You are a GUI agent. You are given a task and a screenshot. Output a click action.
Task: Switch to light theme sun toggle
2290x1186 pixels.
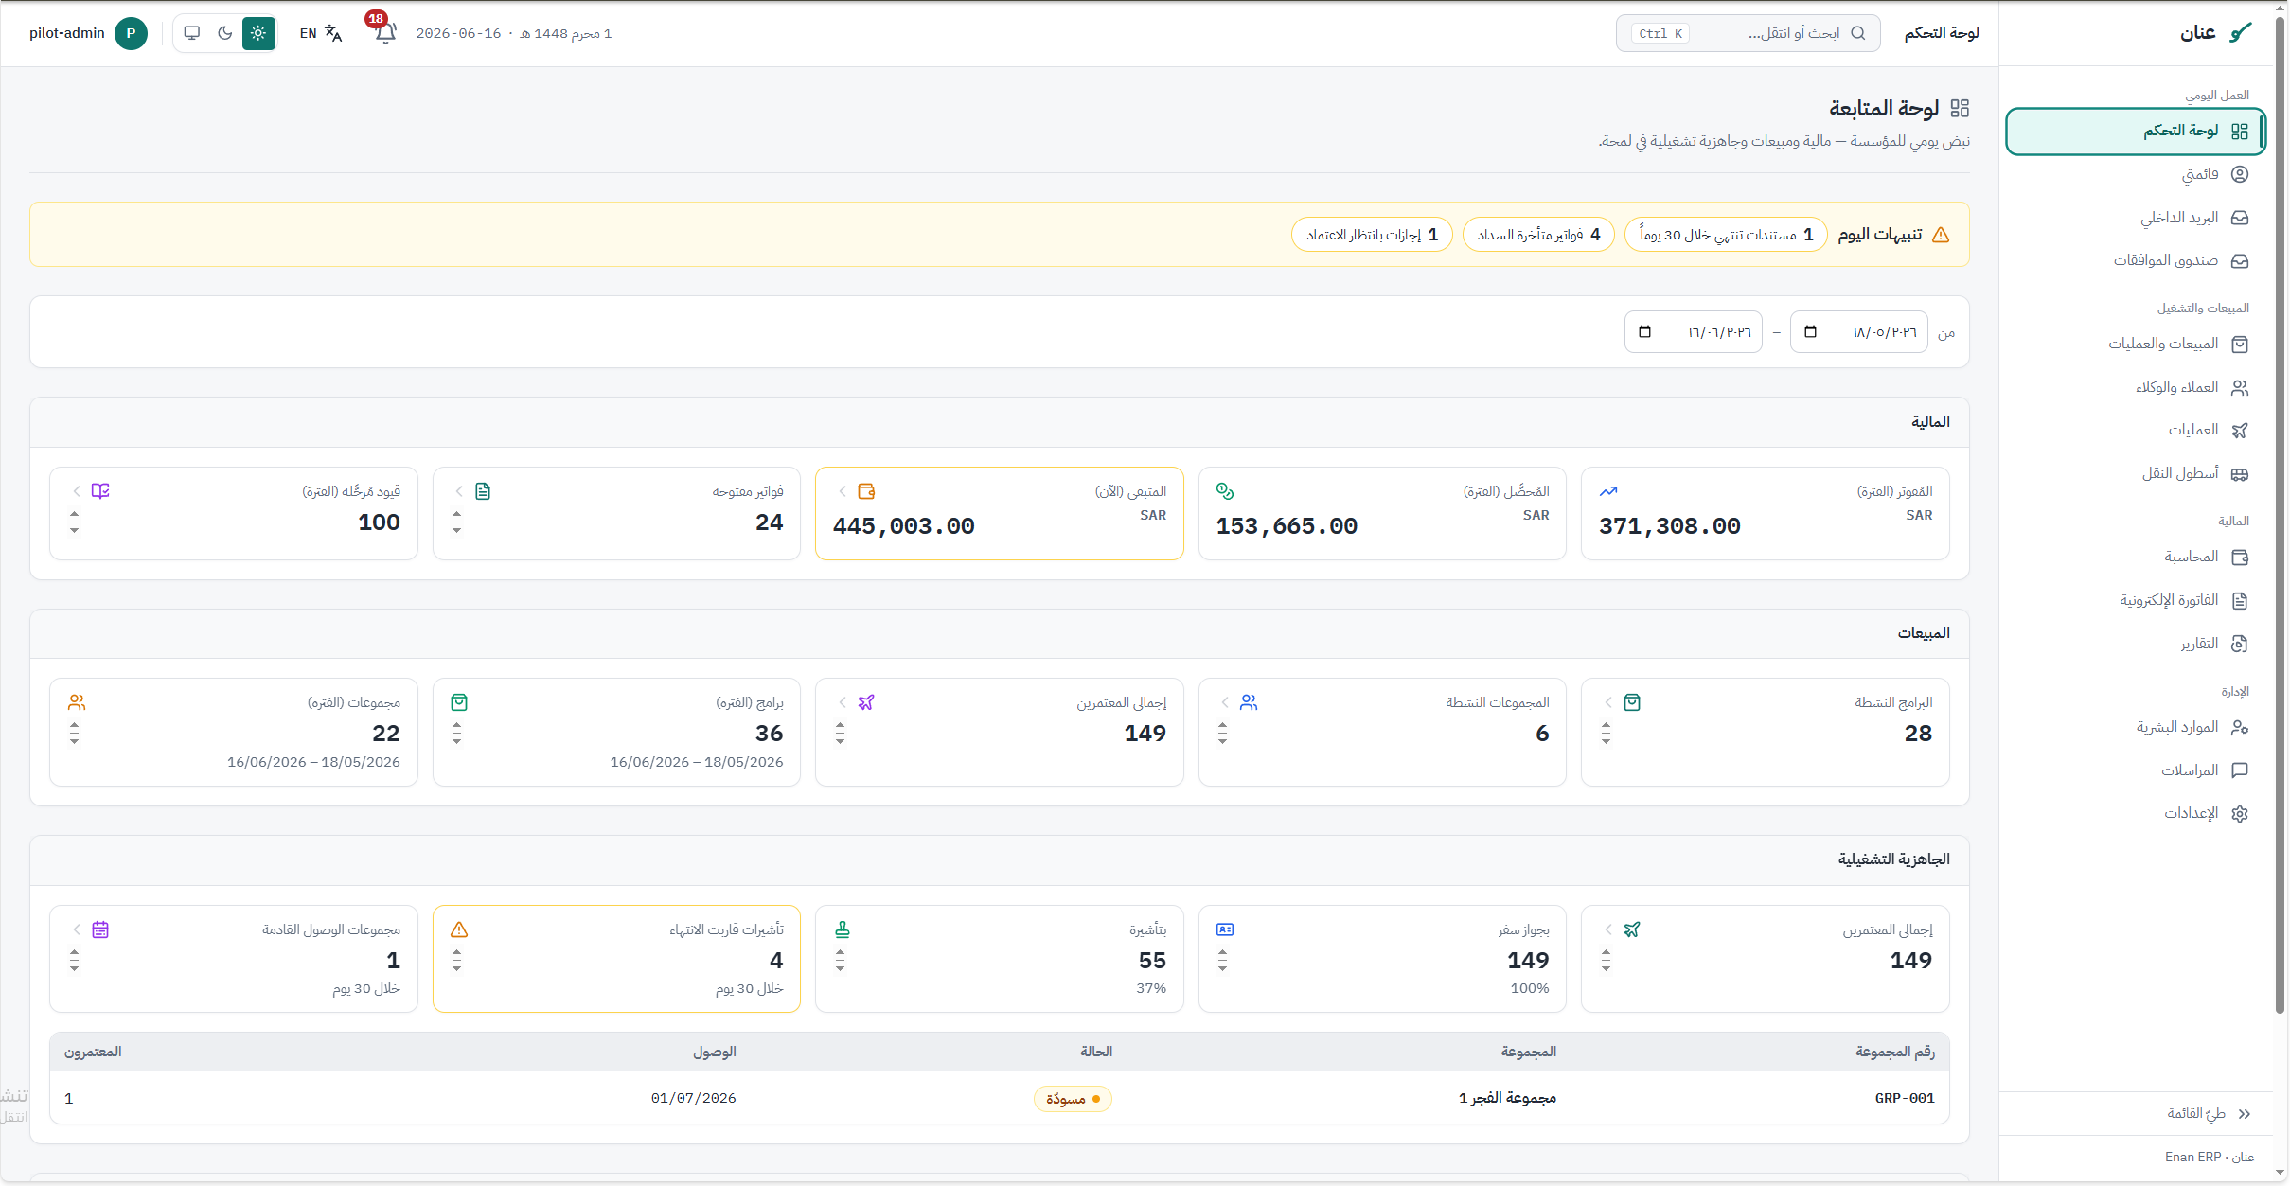click(x=258, y=33)
